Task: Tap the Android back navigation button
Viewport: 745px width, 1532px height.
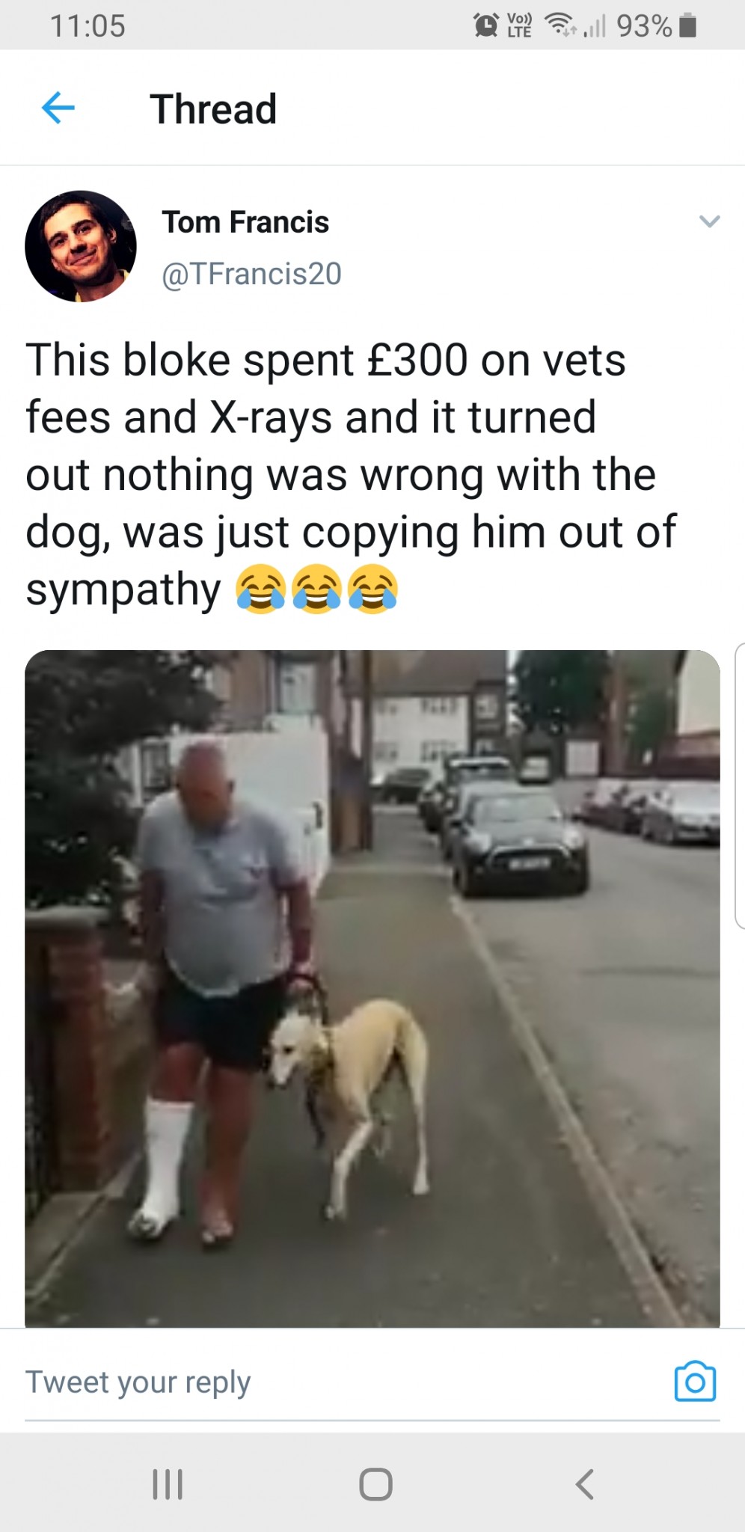Action: point(585,1484)
